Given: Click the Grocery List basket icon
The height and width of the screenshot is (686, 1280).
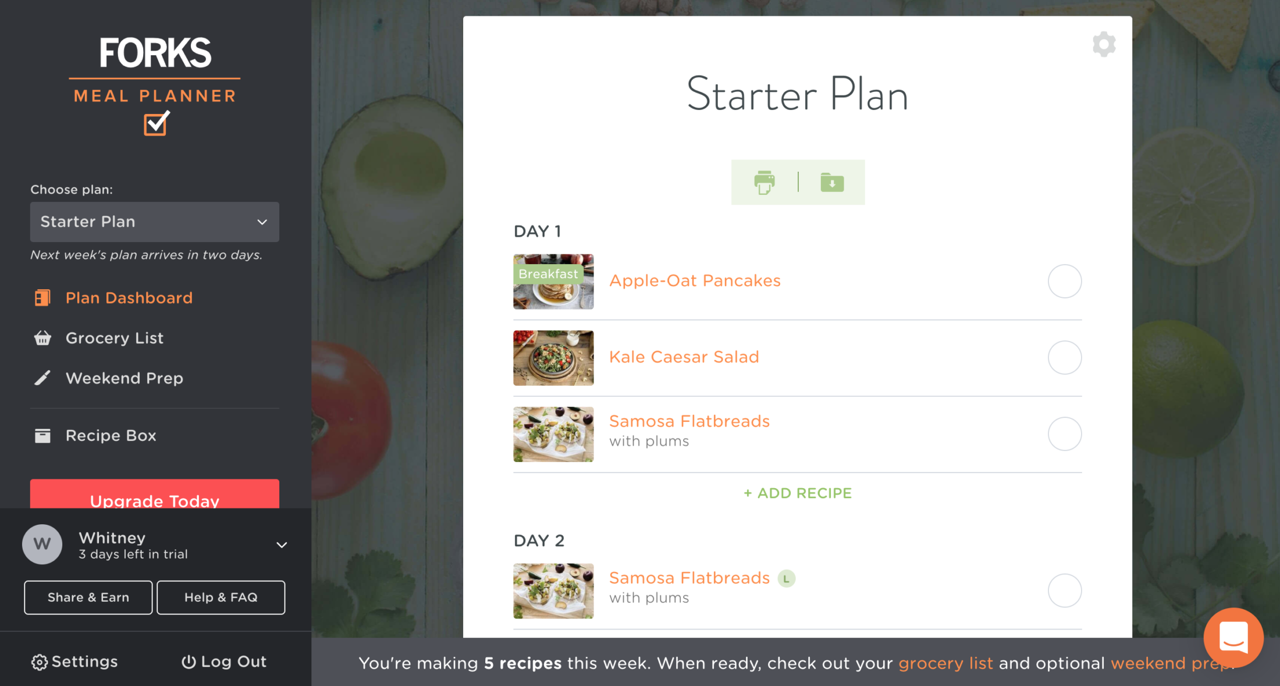Looking at the screenshot, I should pyautogui.click(x=42, y=338).
